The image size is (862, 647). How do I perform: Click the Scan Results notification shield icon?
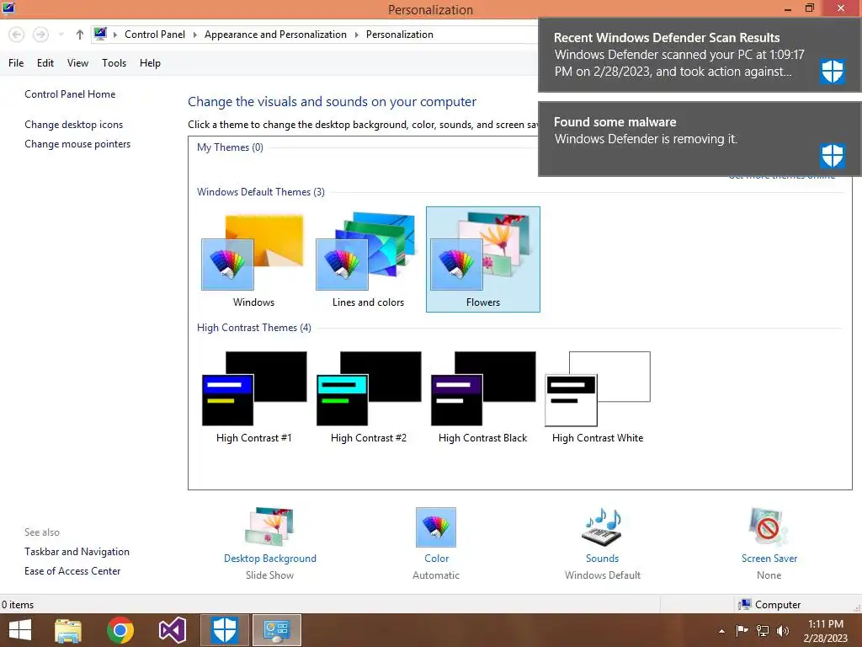[x=833, y=71]
